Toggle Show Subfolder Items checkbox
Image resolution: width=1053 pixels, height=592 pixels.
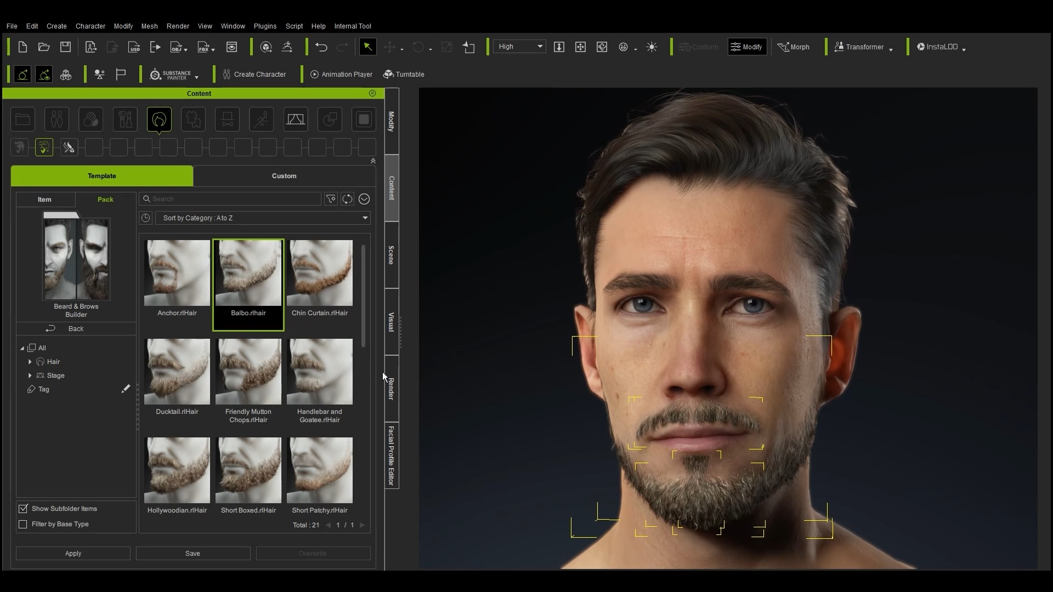23,509
